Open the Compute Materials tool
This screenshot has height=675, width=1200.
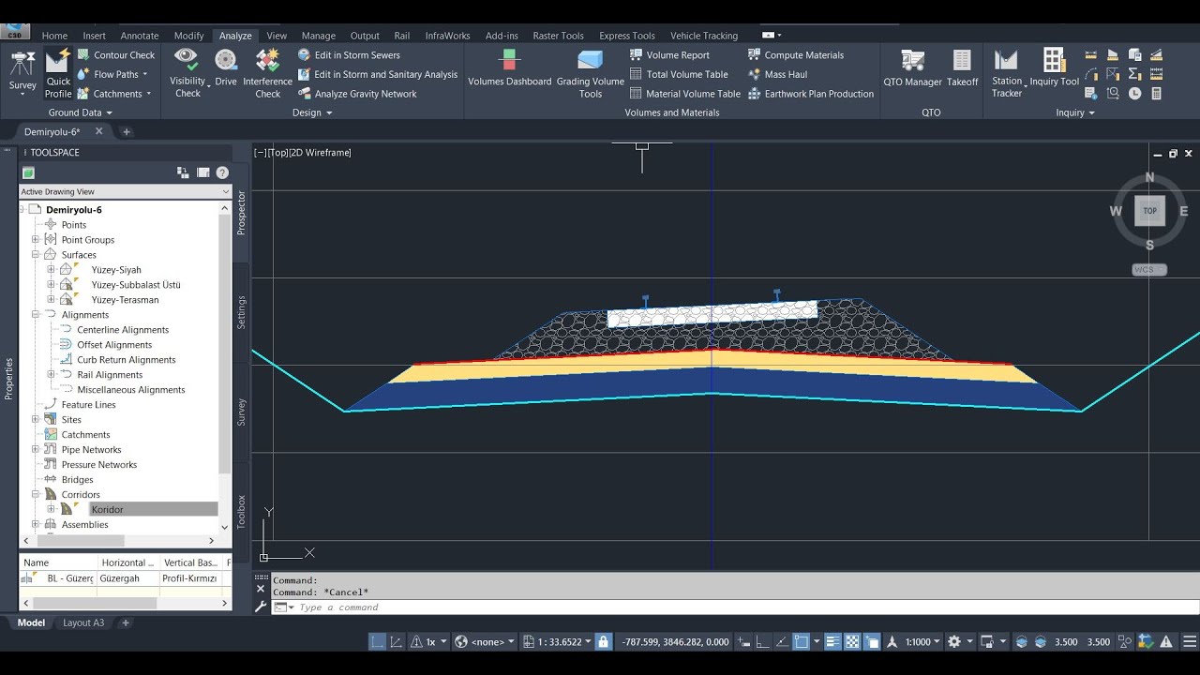pos(796,55)
